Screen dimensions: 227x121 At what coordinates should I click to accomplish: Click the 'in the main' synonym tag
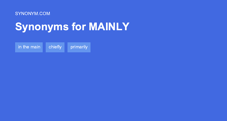(29, 47)
